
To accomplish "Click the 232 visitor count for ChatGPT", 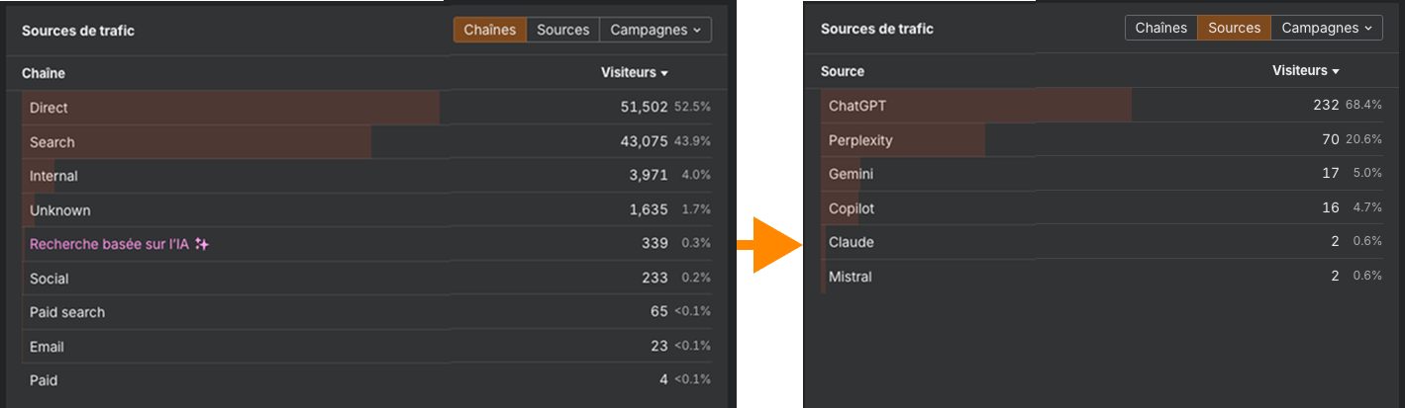I will pos(1326,106).
